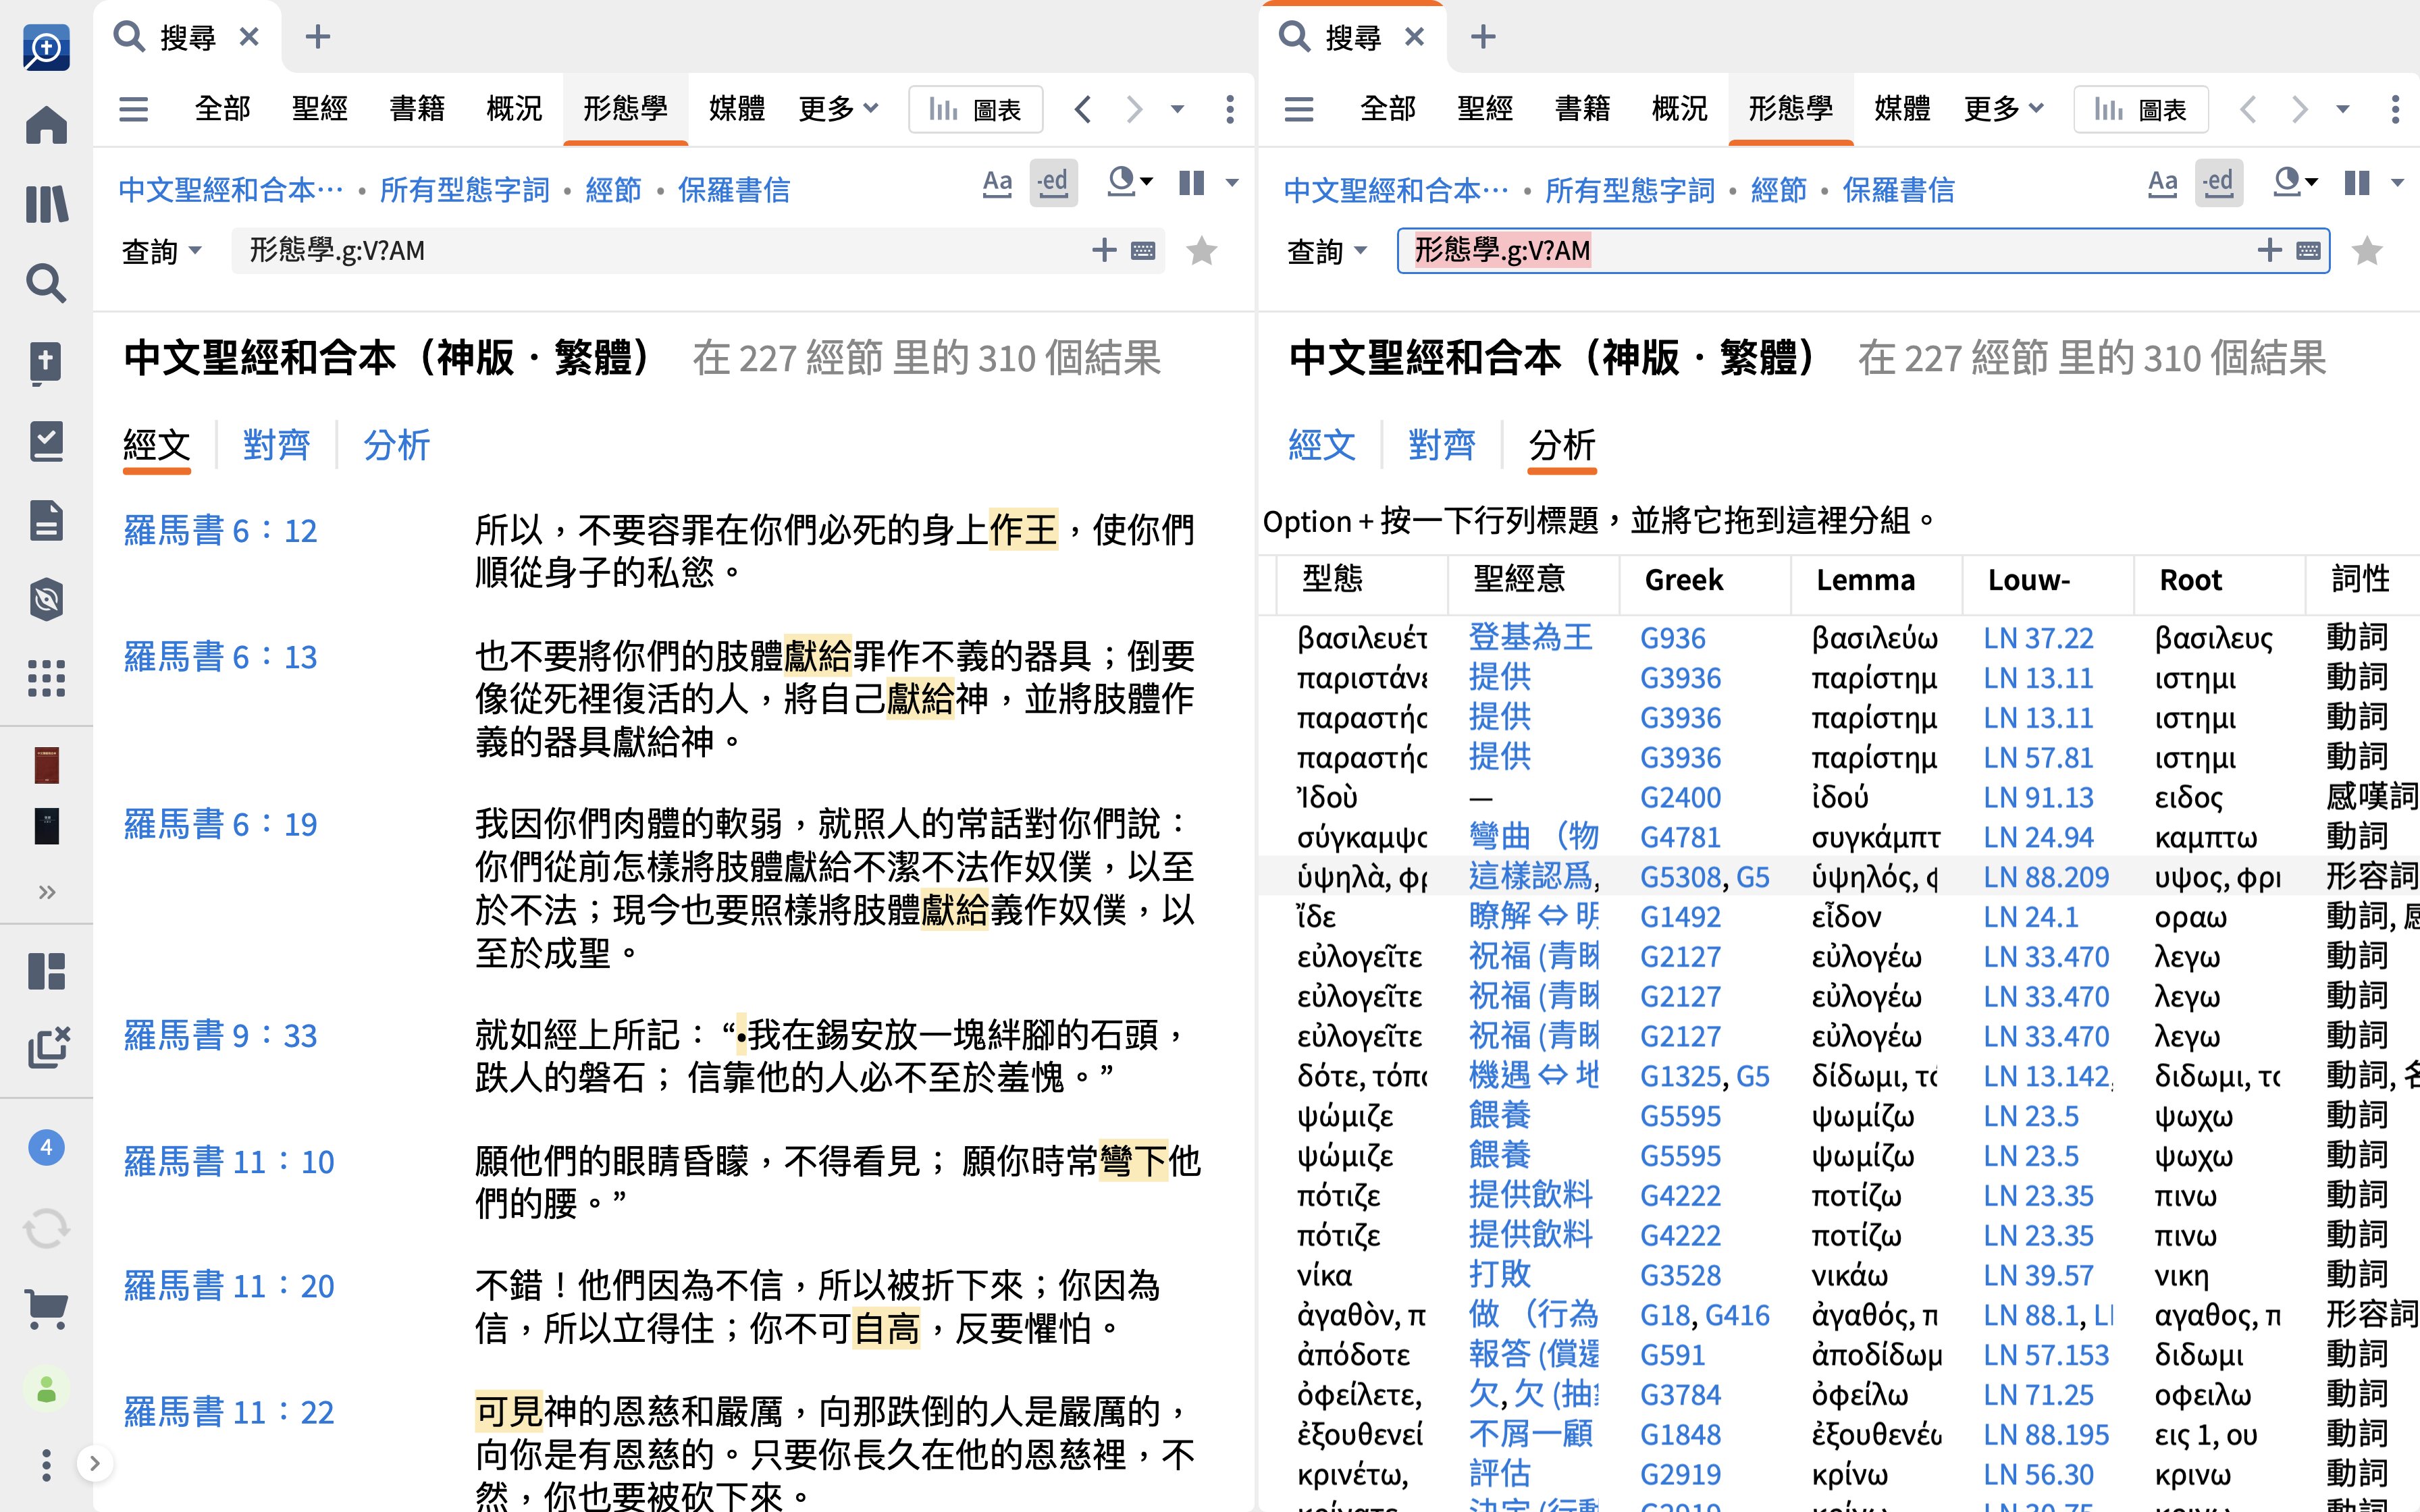Click the sidebar Search magnifier icon

46,283
